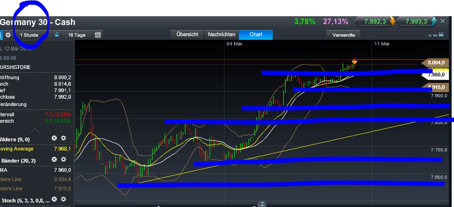454x207 pixels.
Task: Toggle the blue lock icon
Action: [x=57, y=35]
